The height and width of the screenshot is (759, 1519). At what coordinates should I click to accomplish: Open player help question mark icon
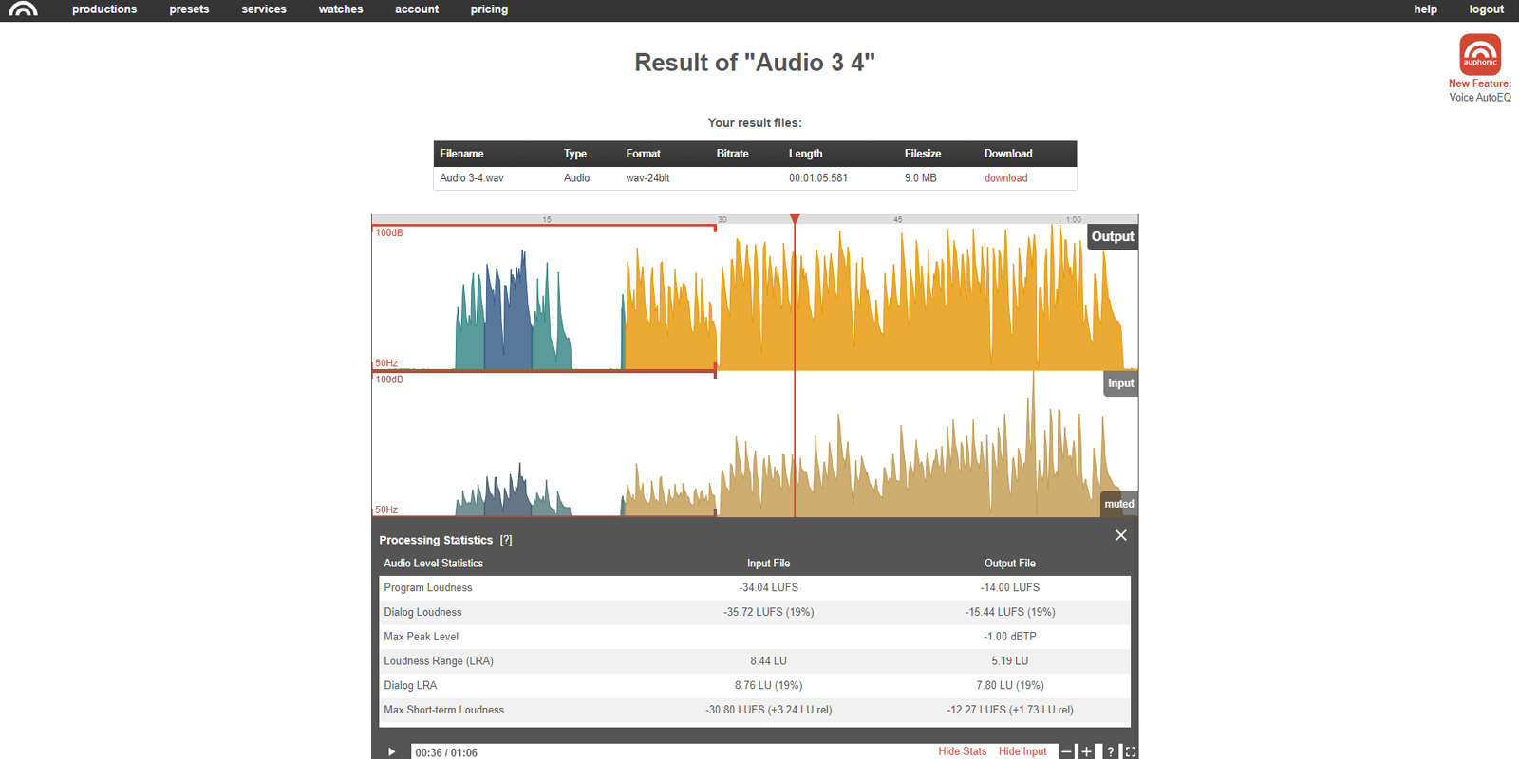pos(1110,751)
